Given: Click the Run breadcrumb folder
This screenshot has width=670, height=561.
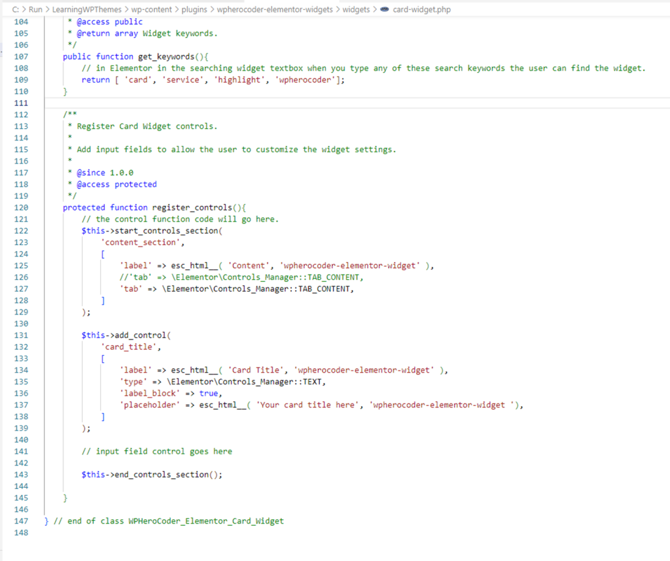Looking at the screenshot, I should (35, 10).
